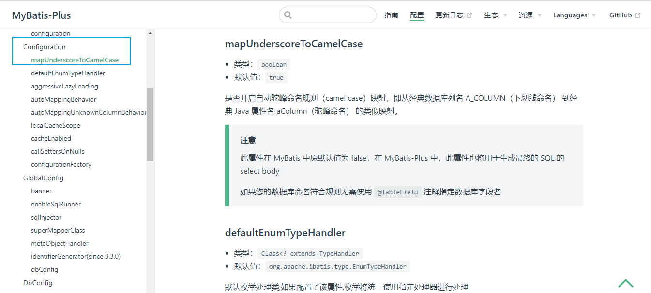651x293 pixels.
Task: Click the org.apache.ibatis.type.EnumTypeHandler code tag
Action: click(x=338, y=266)
